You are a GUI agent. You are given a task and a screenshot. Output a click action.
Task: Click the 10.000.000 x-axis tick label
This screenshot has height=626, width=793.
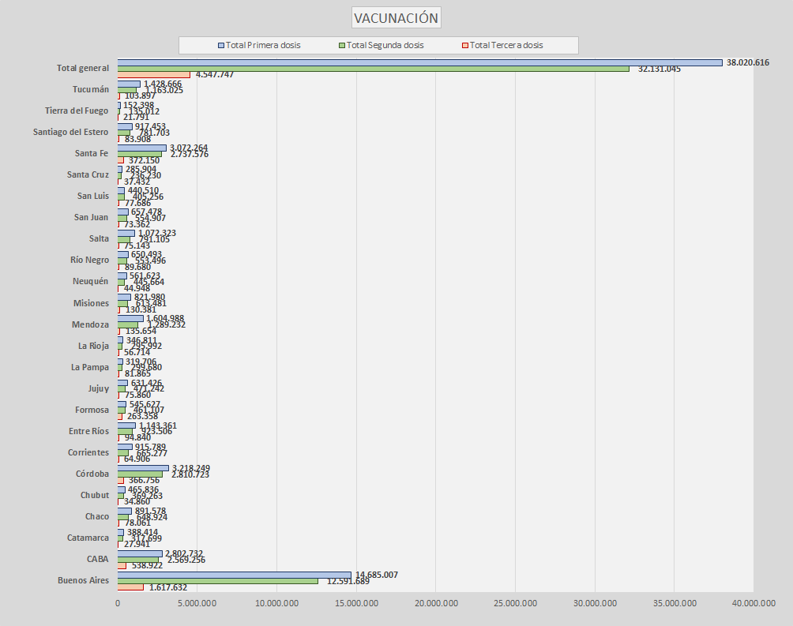point(276,603)
